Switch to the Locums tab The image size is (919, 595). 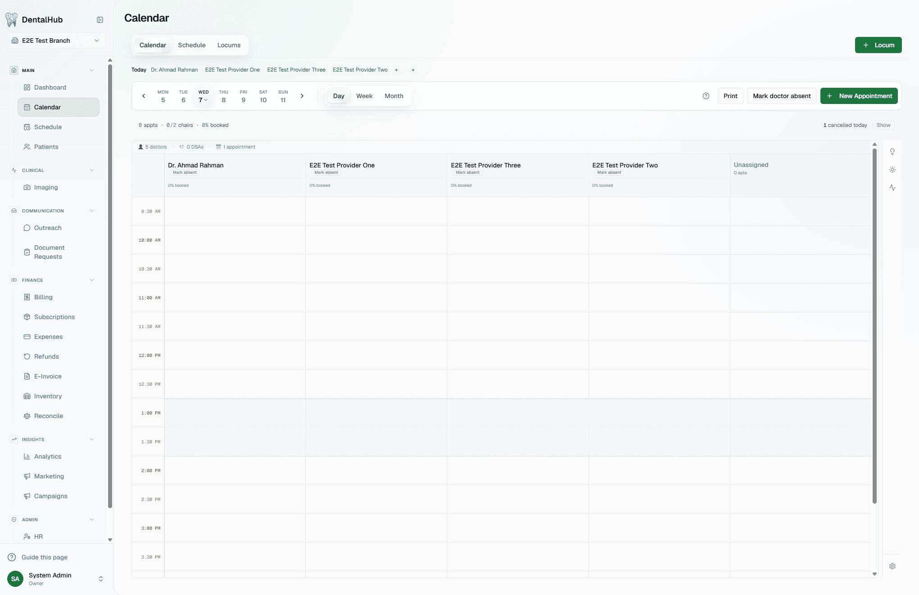click(229, 45)
